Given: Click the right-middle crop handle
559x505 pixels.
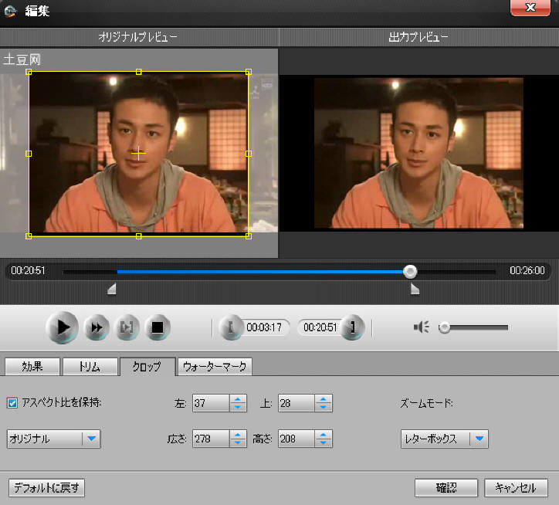Looking at the screenshot, I should (x=249, y=154).
